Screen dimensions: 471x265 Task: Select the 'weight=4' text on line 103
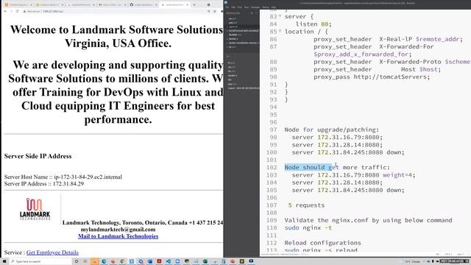click(397, 175)
